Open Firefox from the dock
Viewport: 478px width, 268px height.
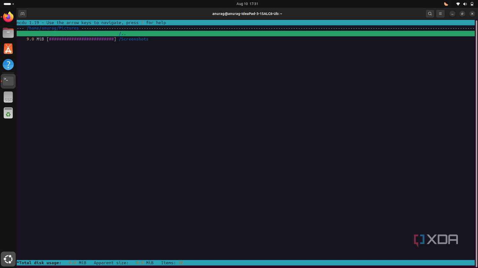[8, 17]
